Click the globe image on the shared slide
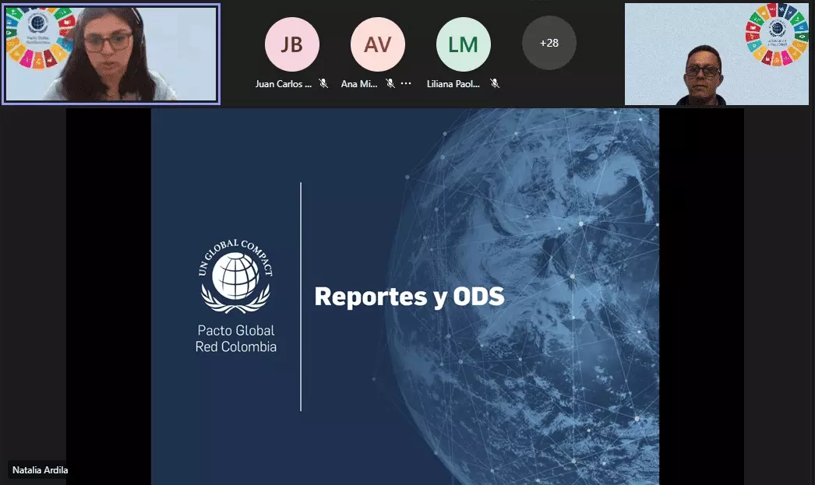The width and height of the screenshot is (815, 485). pyautogui.click(x=522, y=297)
